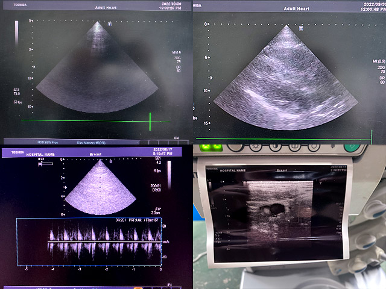Select the Breast preset label on the Doppler screen
This screenshot has height=289, width=386.
pyautogui.click(x=95, y=154)
